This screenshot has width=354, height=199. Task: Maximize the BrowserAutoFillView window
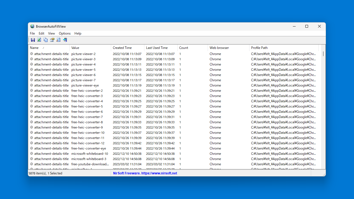(x=307, y=27)
